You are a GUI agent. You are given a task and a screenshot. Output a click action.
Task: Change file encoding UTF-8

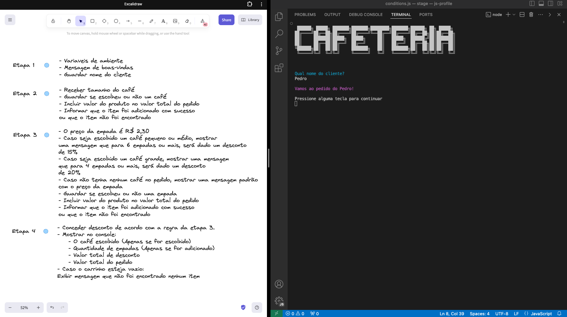click(x=502, y=313)
